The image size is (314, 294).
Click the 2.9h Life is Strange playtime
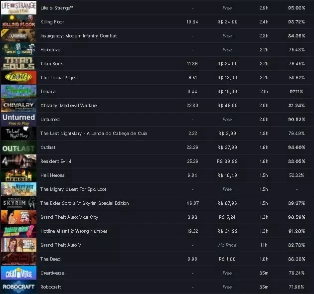point(264,8)
